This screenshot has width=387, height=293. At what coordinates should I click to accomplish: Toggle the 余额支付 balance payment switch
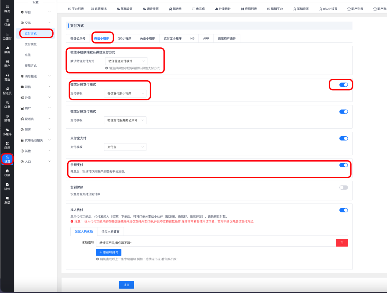343,165
